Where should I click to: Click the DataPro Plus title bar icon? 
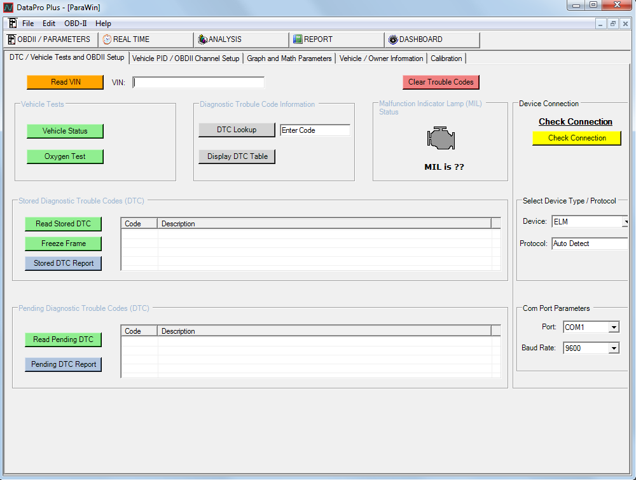point(8,7)
